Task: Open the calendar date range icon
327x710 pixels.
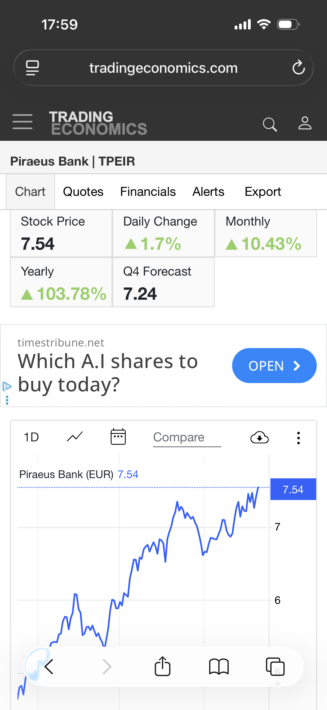Action: pos(118,437)
